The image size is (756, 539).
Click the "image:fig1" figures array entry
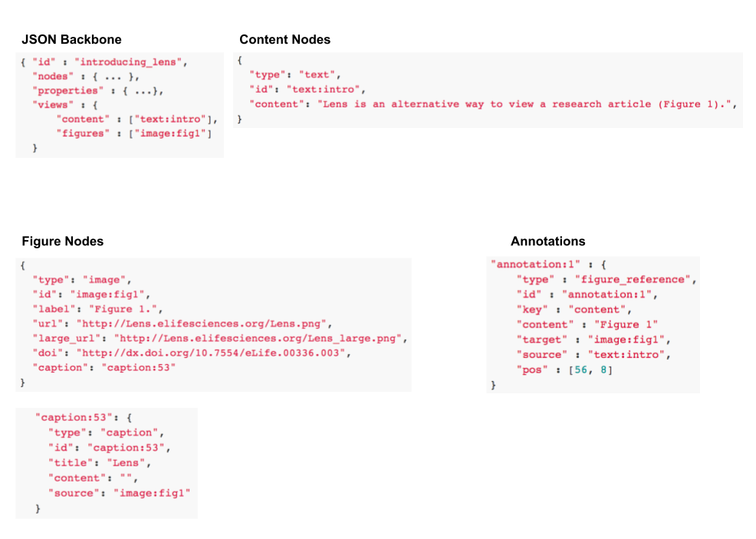tap(169, 133)
